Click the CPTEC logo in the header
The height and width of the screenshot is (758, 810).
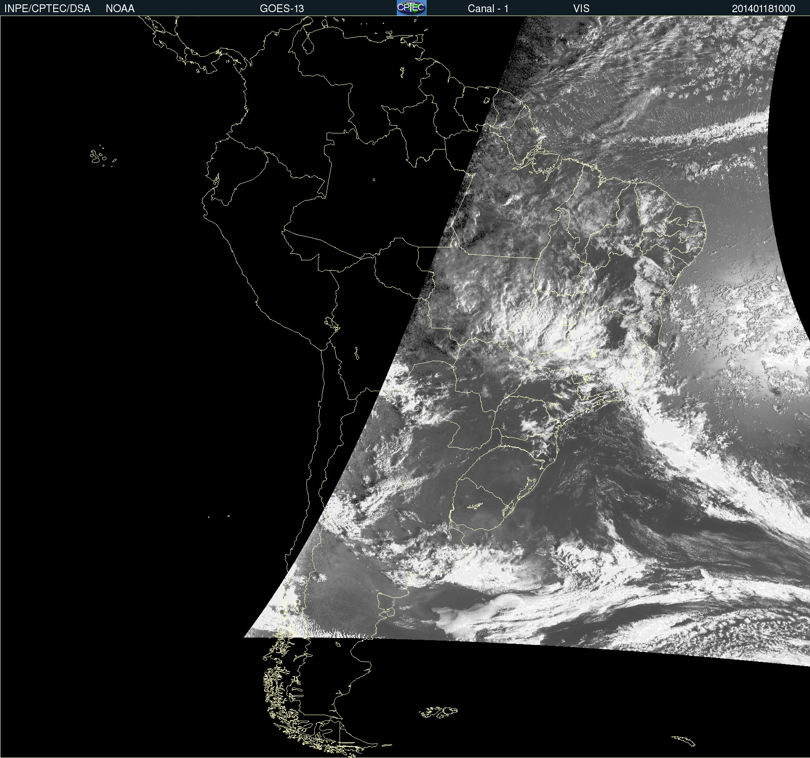click(x=411, y=8)
